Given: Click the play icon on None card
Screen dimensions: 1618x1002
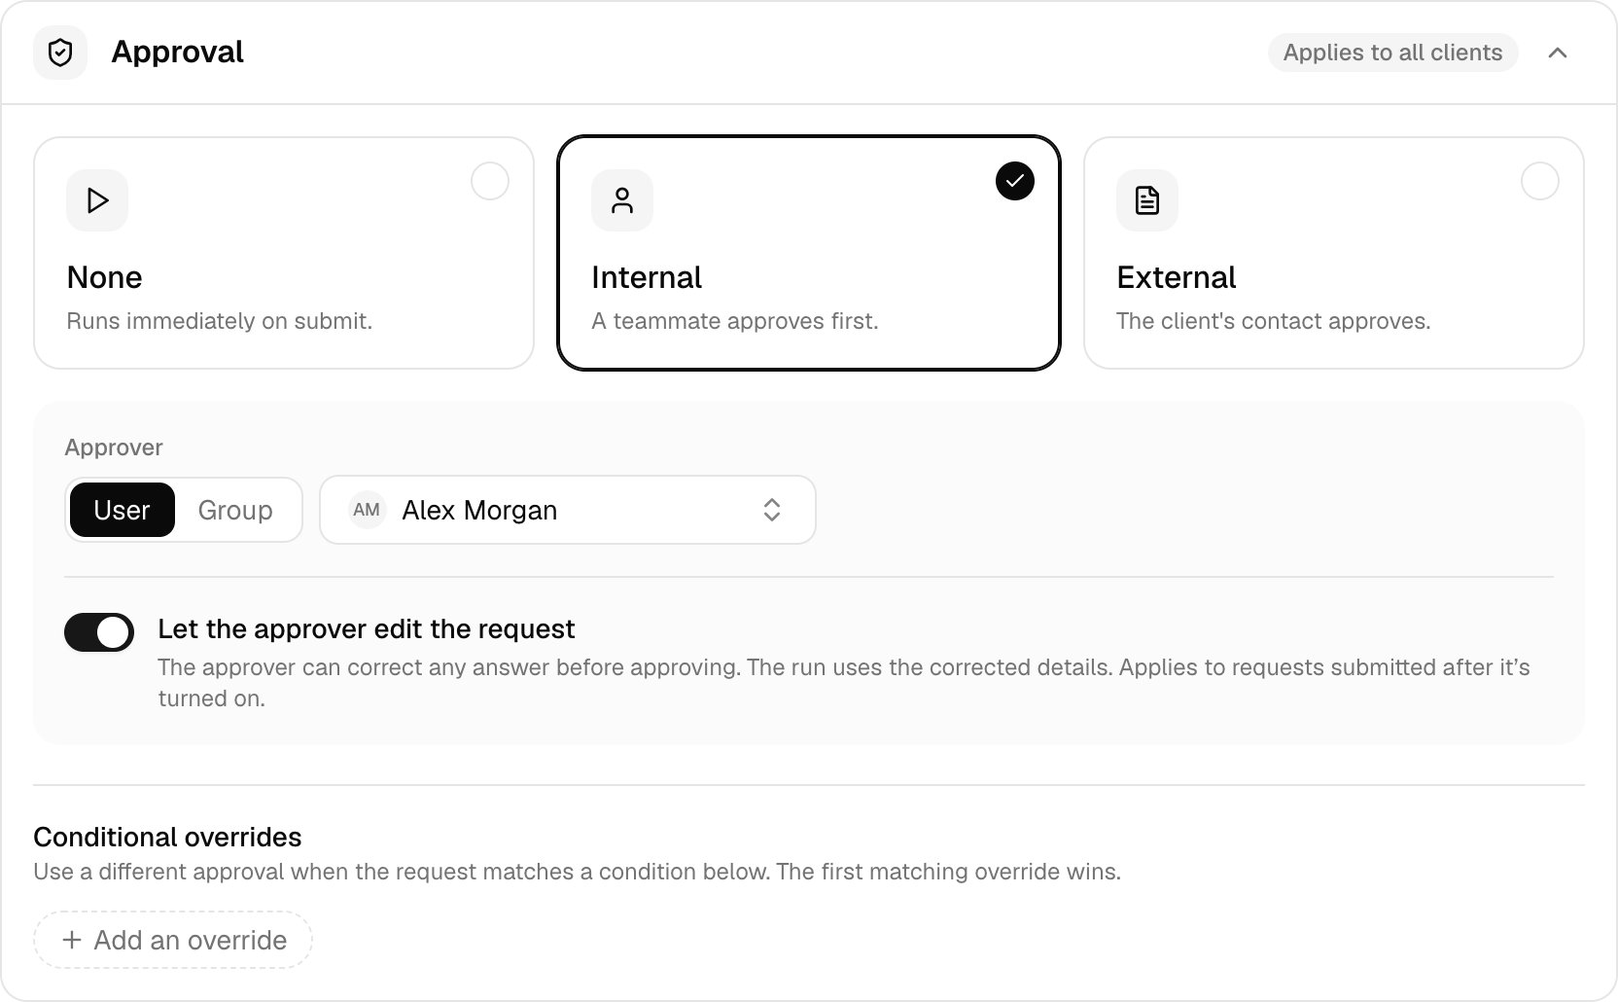Looking at the screenshot, I should tap(97, 200).
